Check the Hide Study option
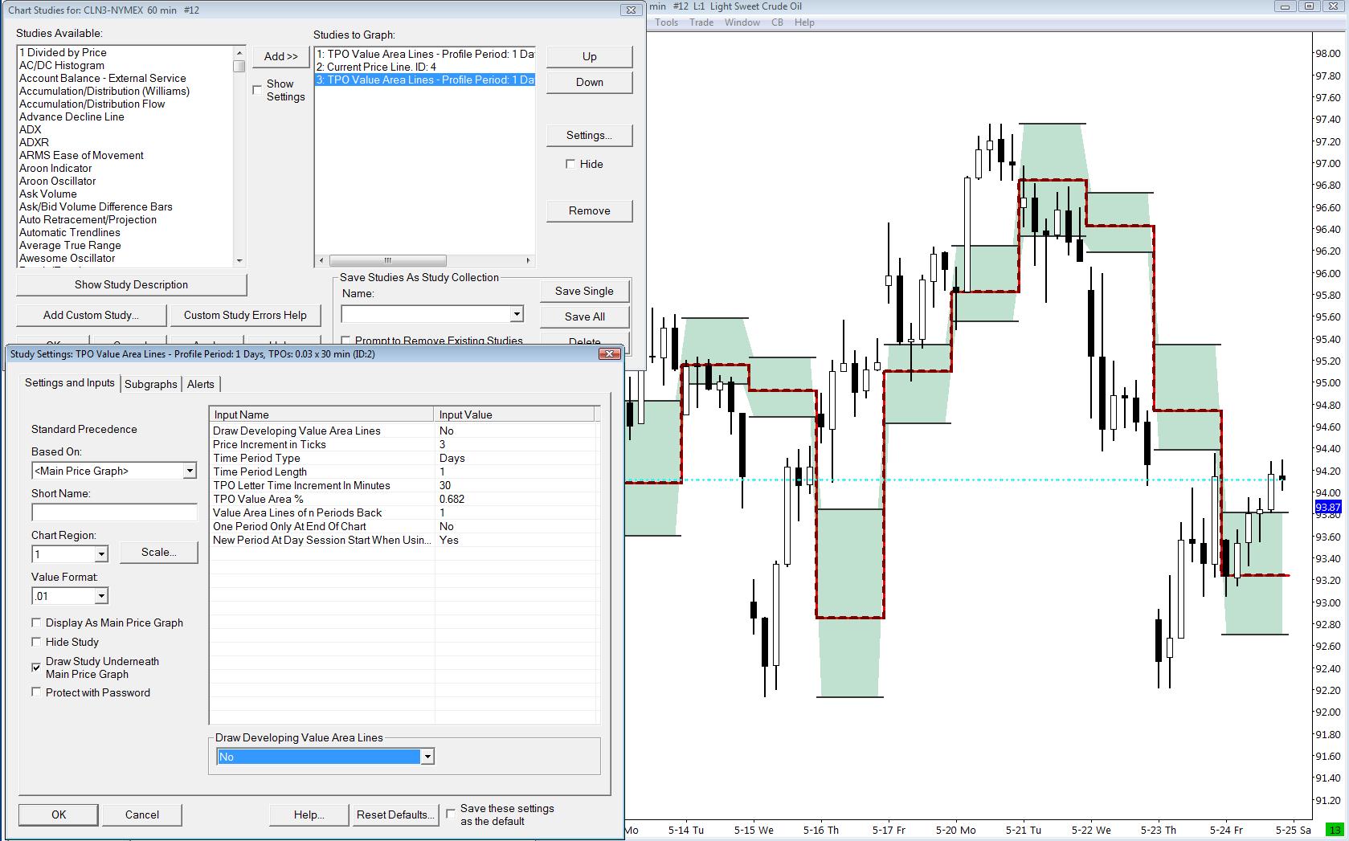Viewport: 1349px width, 841px height. [36, 642]
